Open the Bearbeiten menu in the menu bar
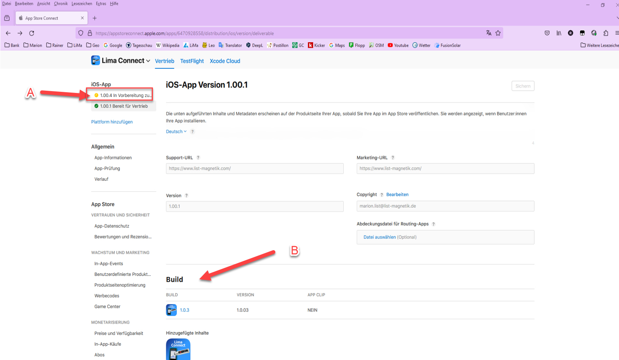Image resolution: width=619 pixels, height=360 pixels. point(24,4)
